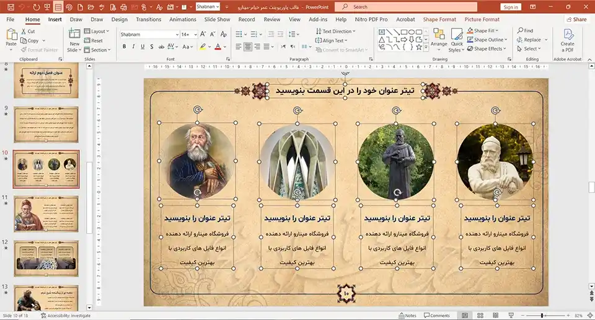This screenshot has height=320, width=595.
Task: Open the Shape Fill dropdown
Action: pos(483,30)
